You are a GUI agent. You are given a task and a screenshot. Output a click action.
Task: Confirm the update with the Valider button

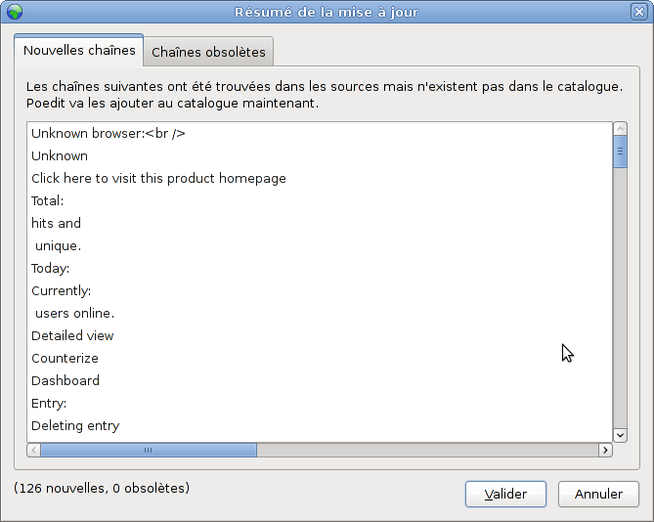(505, 494)
